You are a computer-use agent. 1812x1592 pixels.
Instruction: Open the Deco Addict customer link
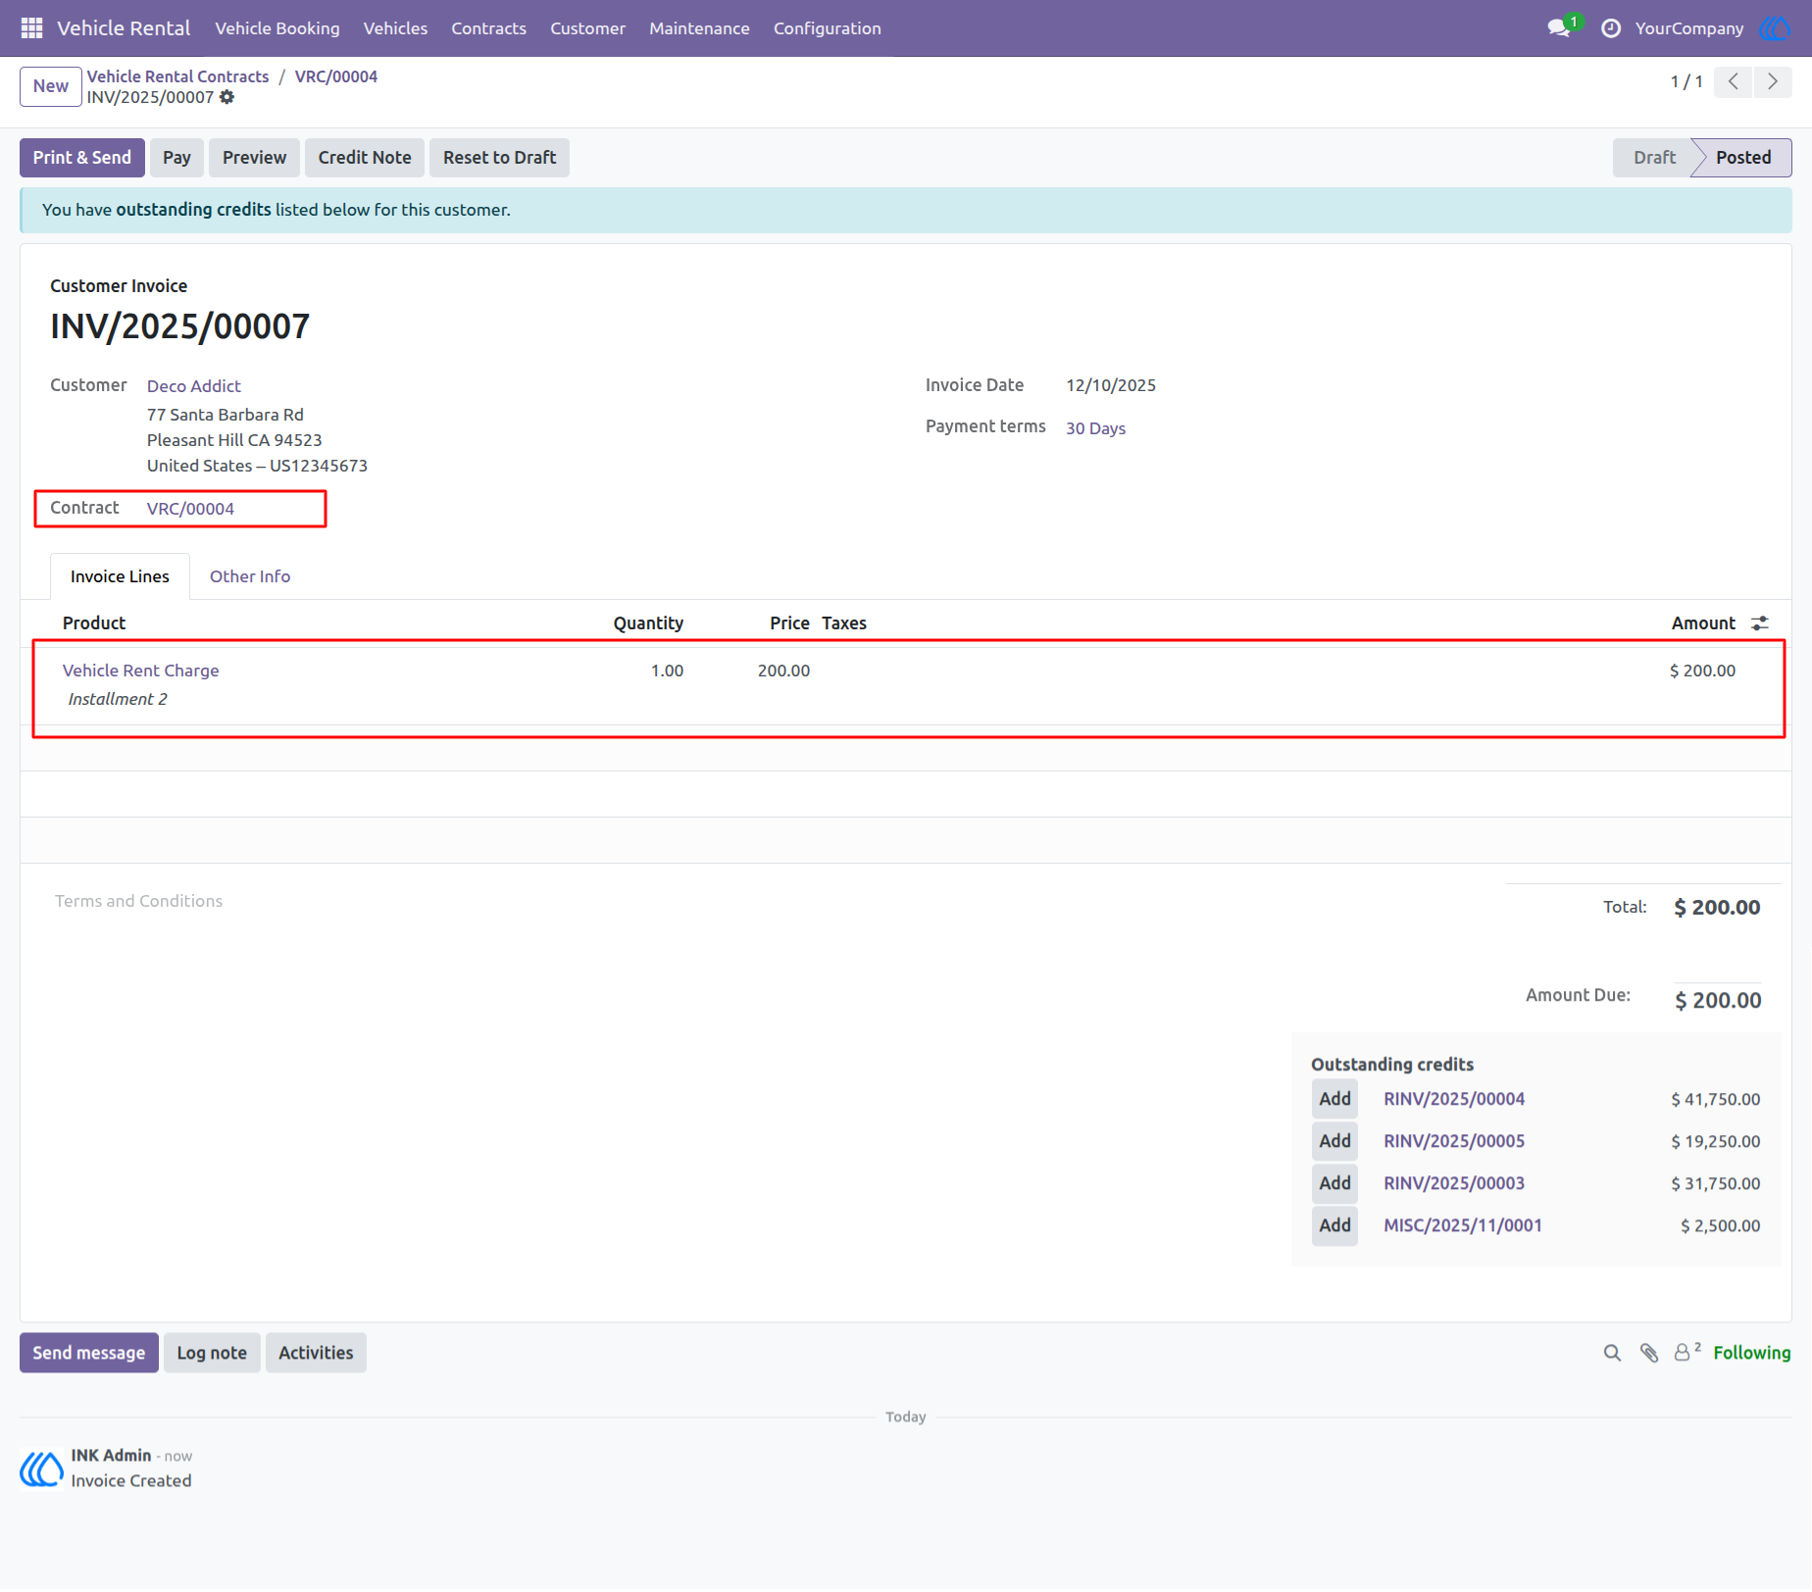pos(194,386)
